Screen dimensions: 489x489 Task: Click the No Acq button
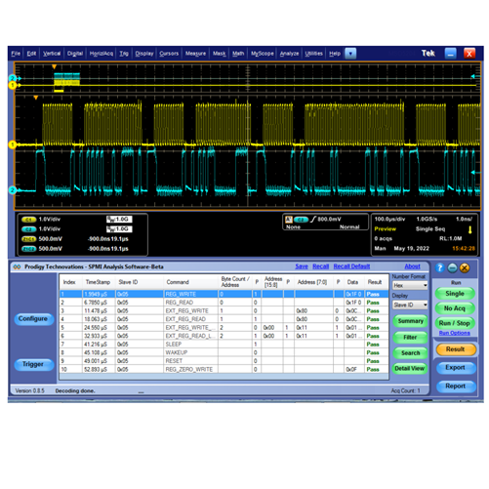coord(455,308)
